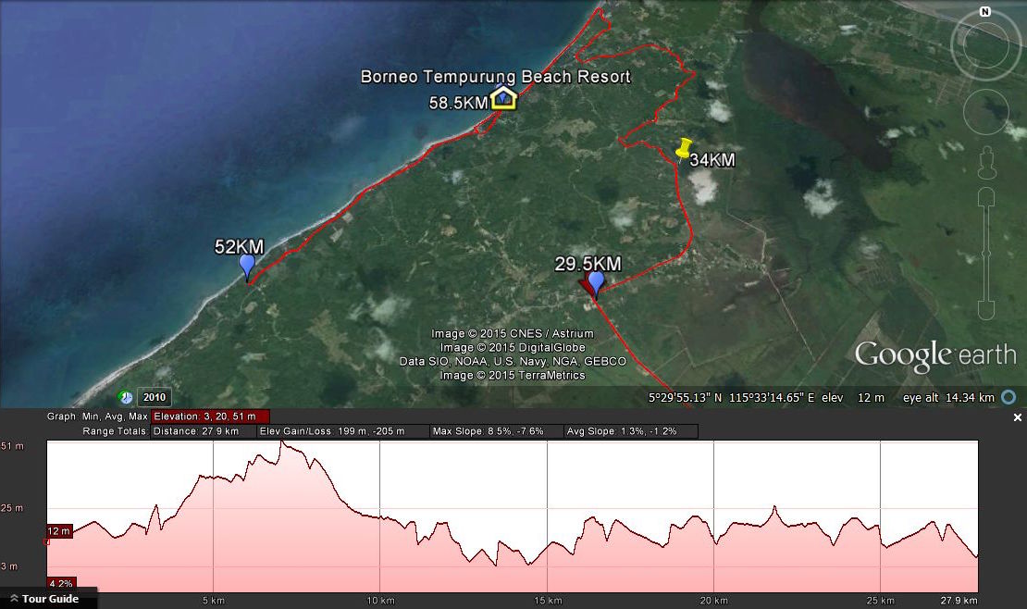Screen dimensions: 1027x609
Task: Open the 2010 imagery date button
Action: click(154, 398)
